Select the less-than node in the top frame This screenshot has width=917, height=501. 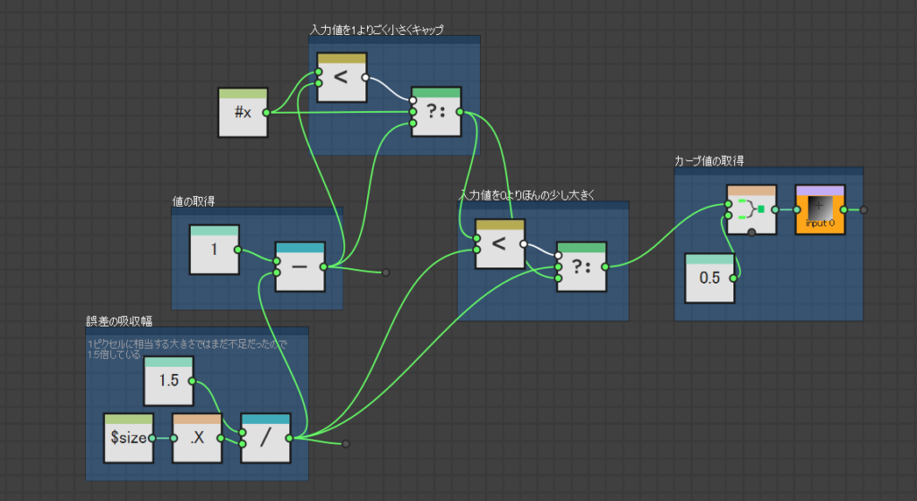(341, 78)
